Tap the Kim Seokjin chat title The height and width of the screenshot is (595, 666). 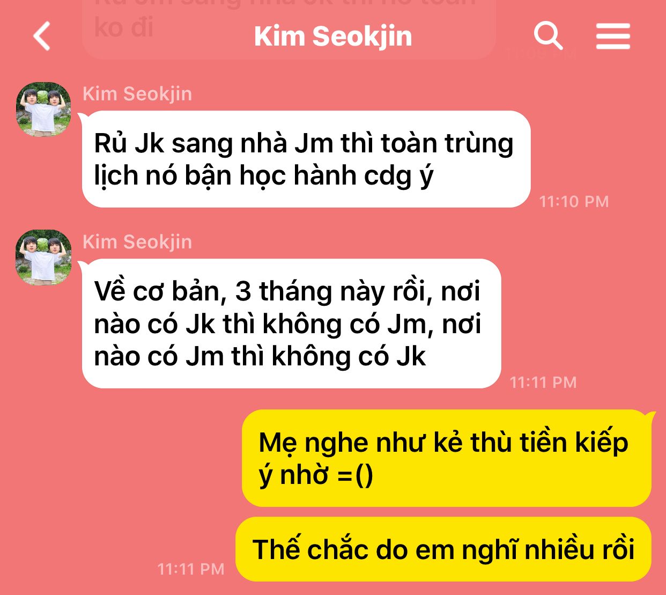333,36
